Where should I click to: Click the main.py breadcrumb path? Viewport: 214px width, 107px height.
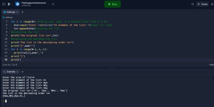(x=8, y=17)
